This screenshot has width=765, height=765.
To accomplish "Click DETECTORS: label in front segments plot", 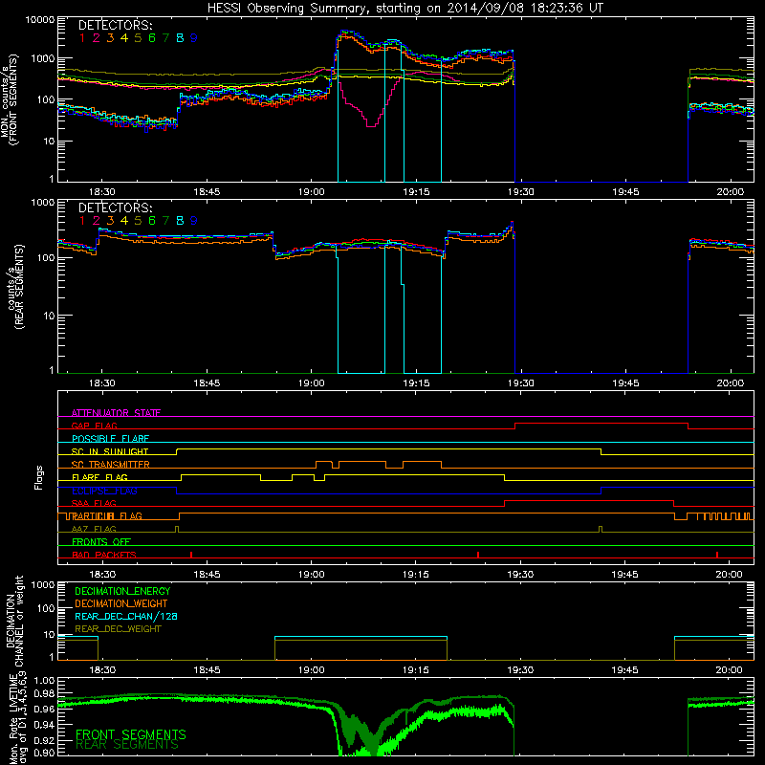I will [116, 25].
